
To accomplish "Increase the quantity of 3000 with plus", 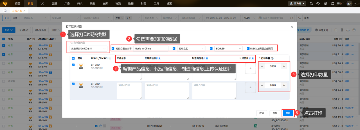I will tap(284, 66).
